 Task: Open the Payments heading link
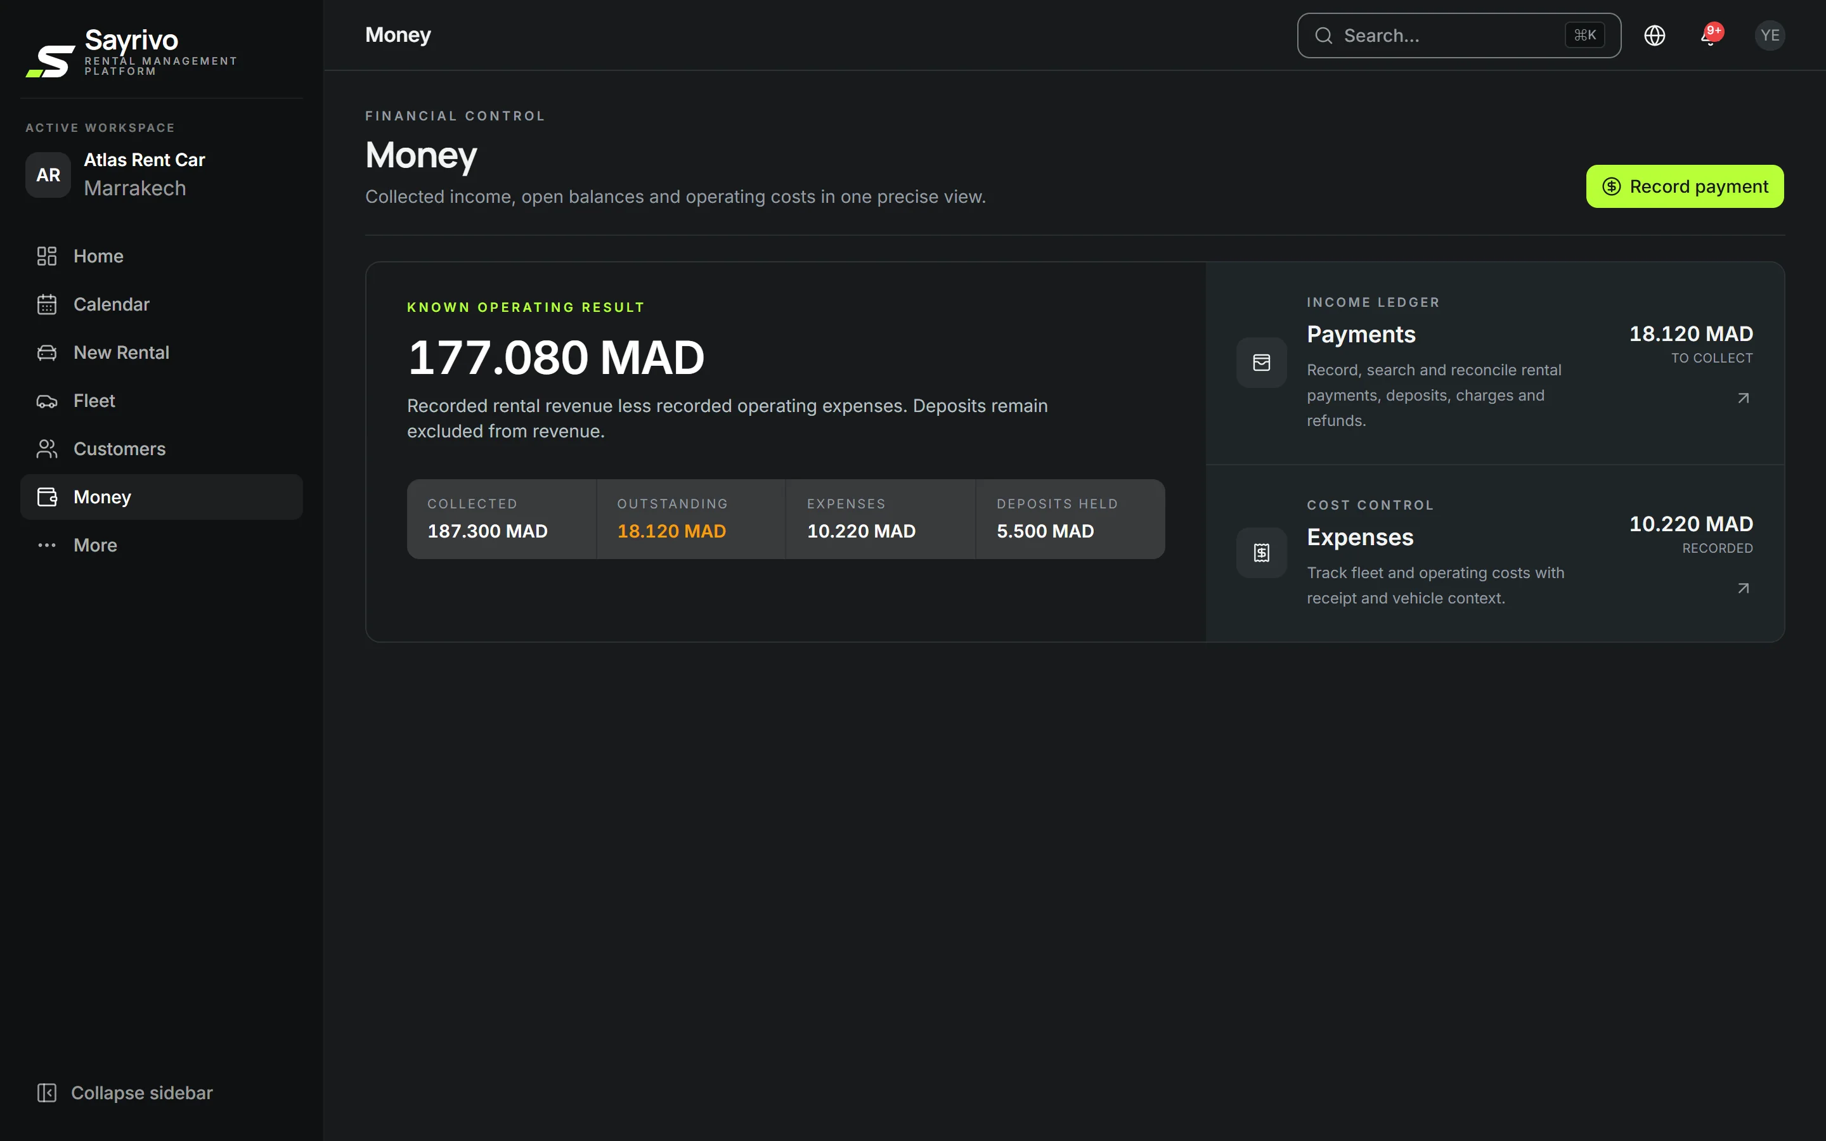point(1361,334)
